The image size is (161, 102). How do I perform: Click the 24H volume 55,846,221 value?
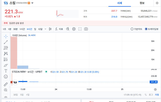[146, 11]
